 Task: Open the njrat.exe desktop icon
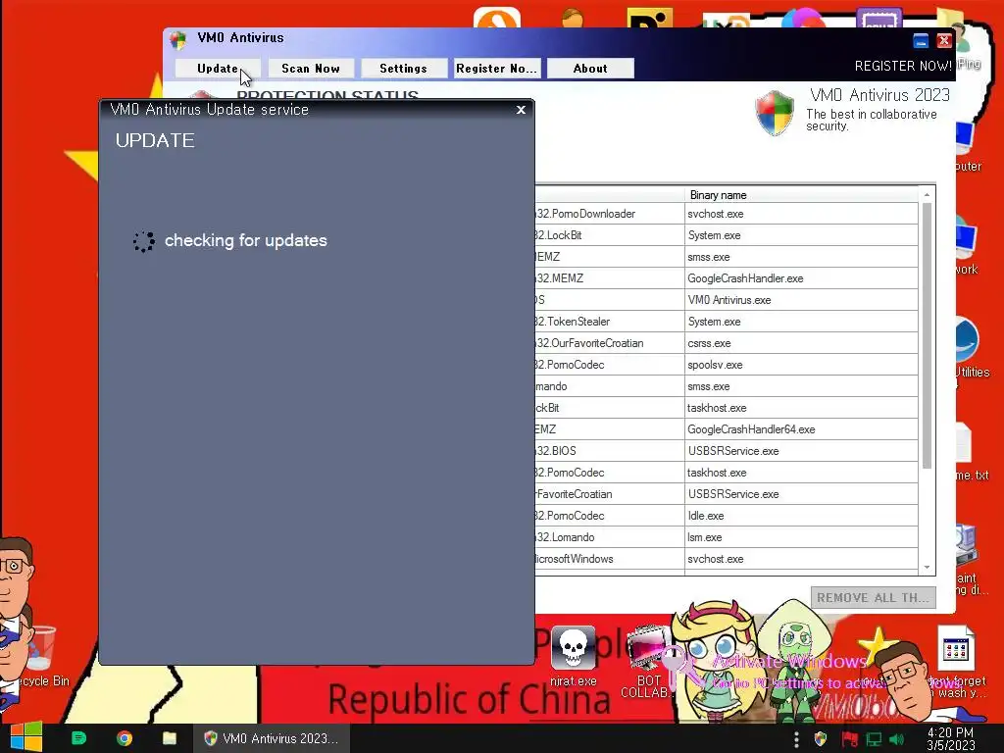coord(573,656)
